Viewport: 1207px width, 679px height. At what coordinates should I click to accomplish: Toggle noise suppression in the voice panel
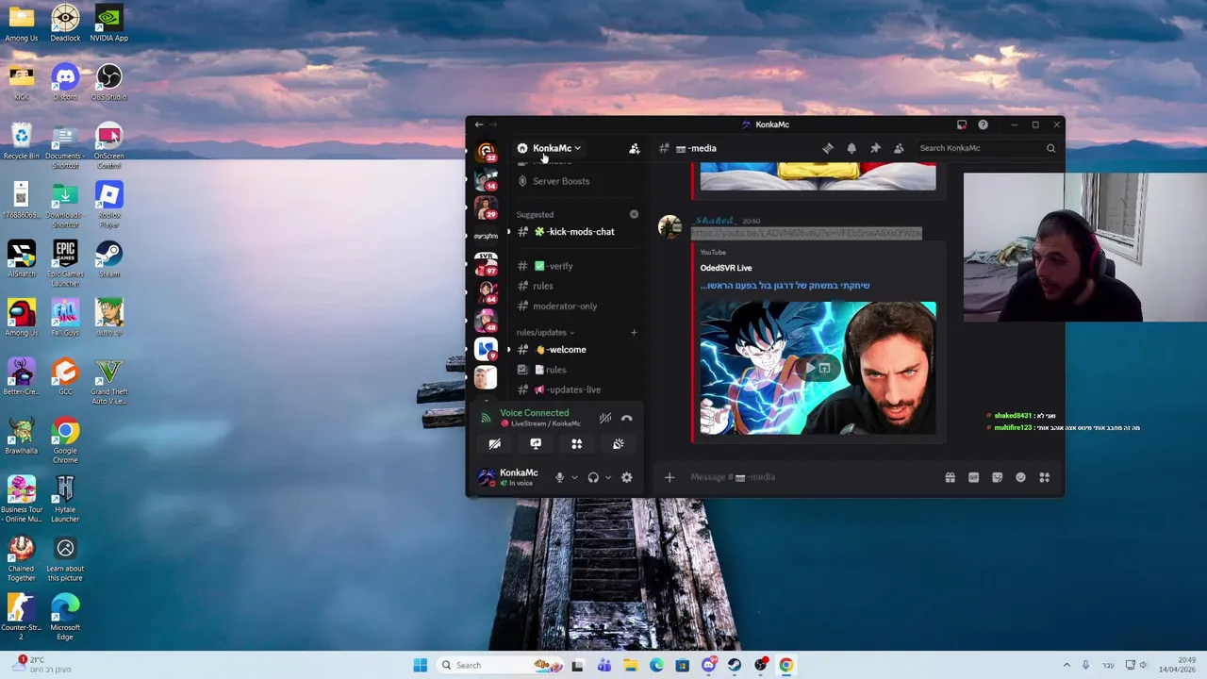[x=605, y=418]
